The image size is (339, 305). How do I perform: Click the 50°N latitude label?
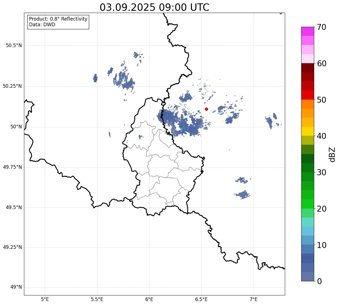click(x=16, y=127)
